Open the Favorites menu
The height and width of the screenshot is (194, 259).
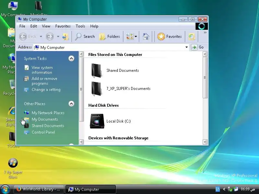click(63, 26)
